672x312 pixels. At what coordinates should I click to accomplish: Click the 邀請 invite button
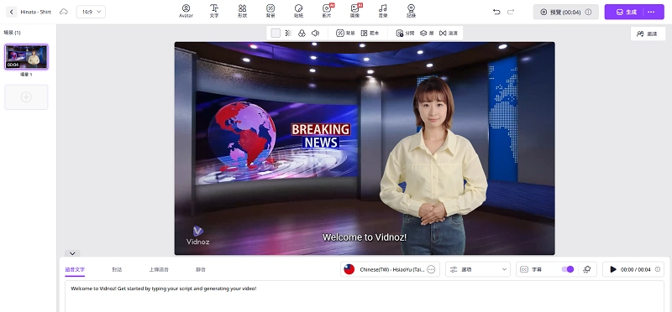point(648,34)
